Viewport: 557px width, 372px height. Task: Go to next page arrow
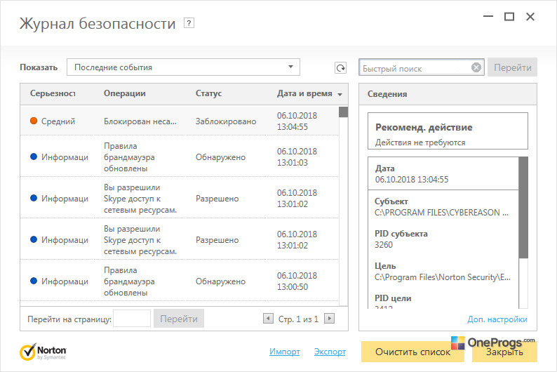(329, 319)
